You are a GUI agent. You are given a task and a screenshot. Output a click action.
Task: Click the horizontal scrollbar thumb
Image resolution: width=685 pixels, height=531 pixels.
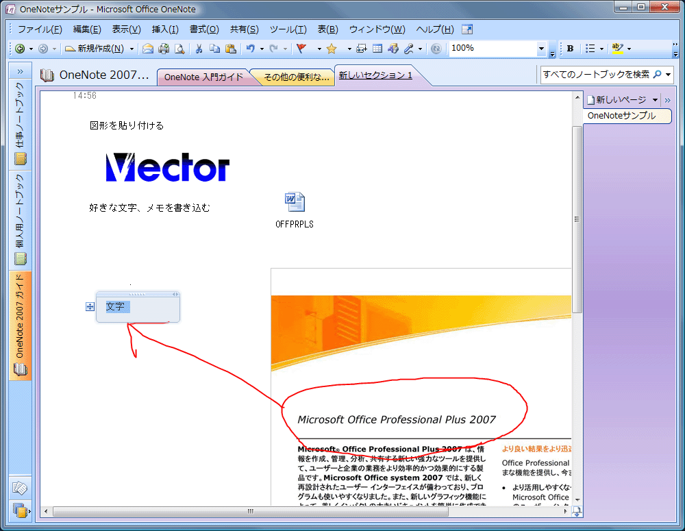click(x=250, y=511)
